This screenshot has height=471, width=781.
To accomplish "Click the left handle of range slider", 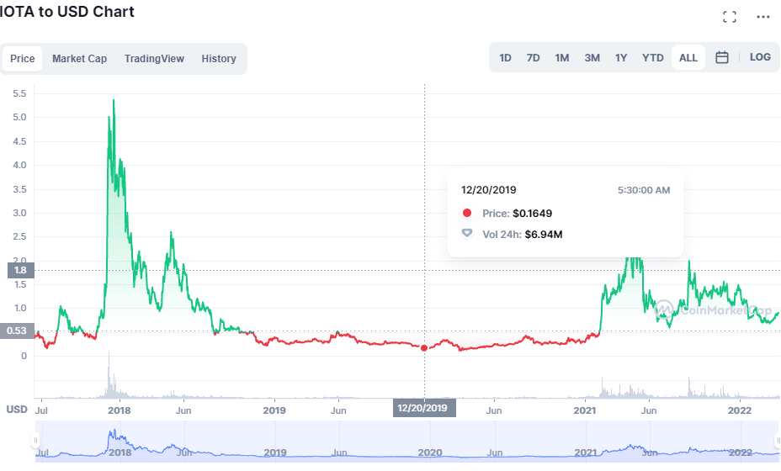I will (x=35, y=441).
